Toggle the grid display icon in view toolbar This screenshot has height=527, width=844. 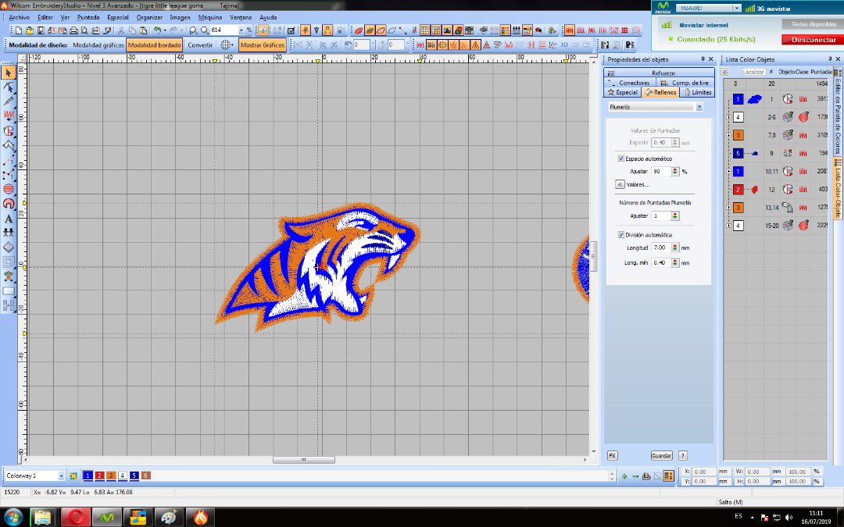click(424, 30)
